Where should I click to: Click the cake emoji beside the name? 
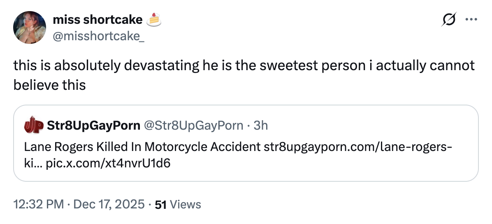154,19
